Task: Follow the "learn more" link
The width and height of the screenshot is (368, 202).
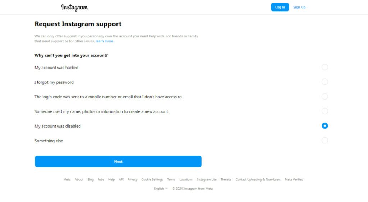Action: [x=105, y=41]
